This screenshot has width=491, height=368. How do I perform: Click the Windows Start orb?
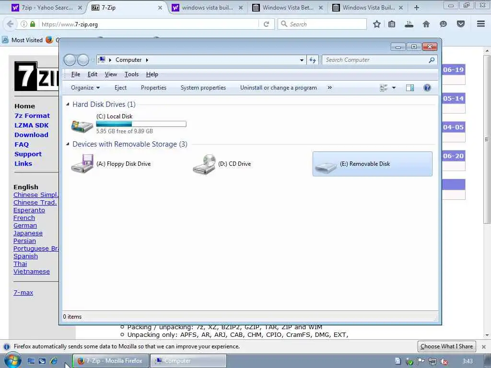point(12,361)
